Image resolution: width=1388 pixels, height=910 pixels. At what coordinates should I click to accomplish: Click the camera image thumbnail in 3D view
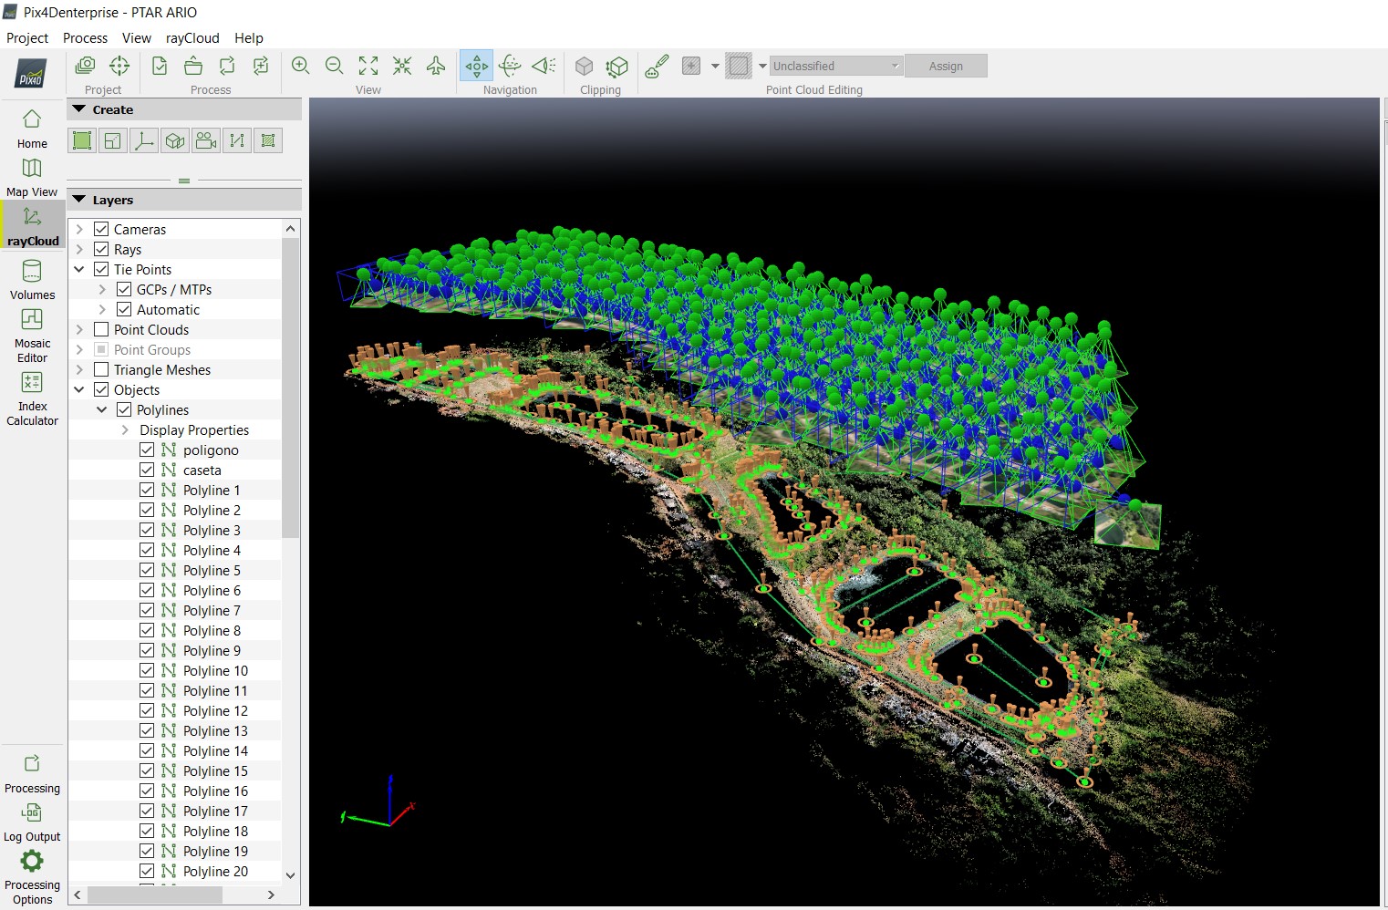[1127, 525]
